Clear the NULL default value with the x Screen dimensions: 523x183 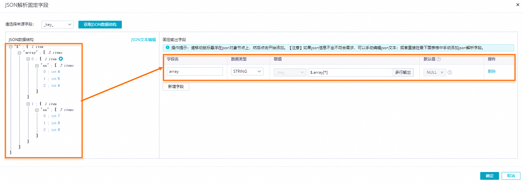442,72
